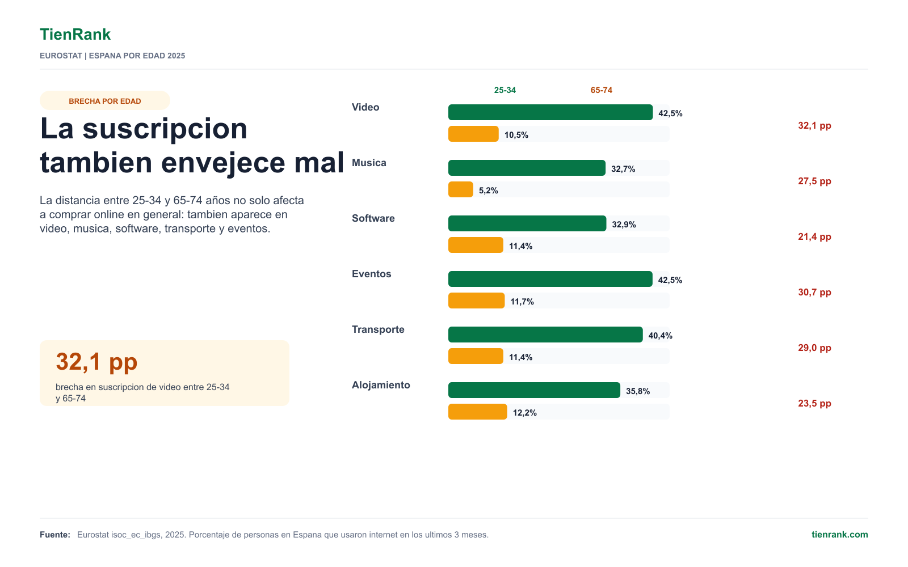
Task: Click the green Eventos bar 42,5%
Action: point(550,279)
